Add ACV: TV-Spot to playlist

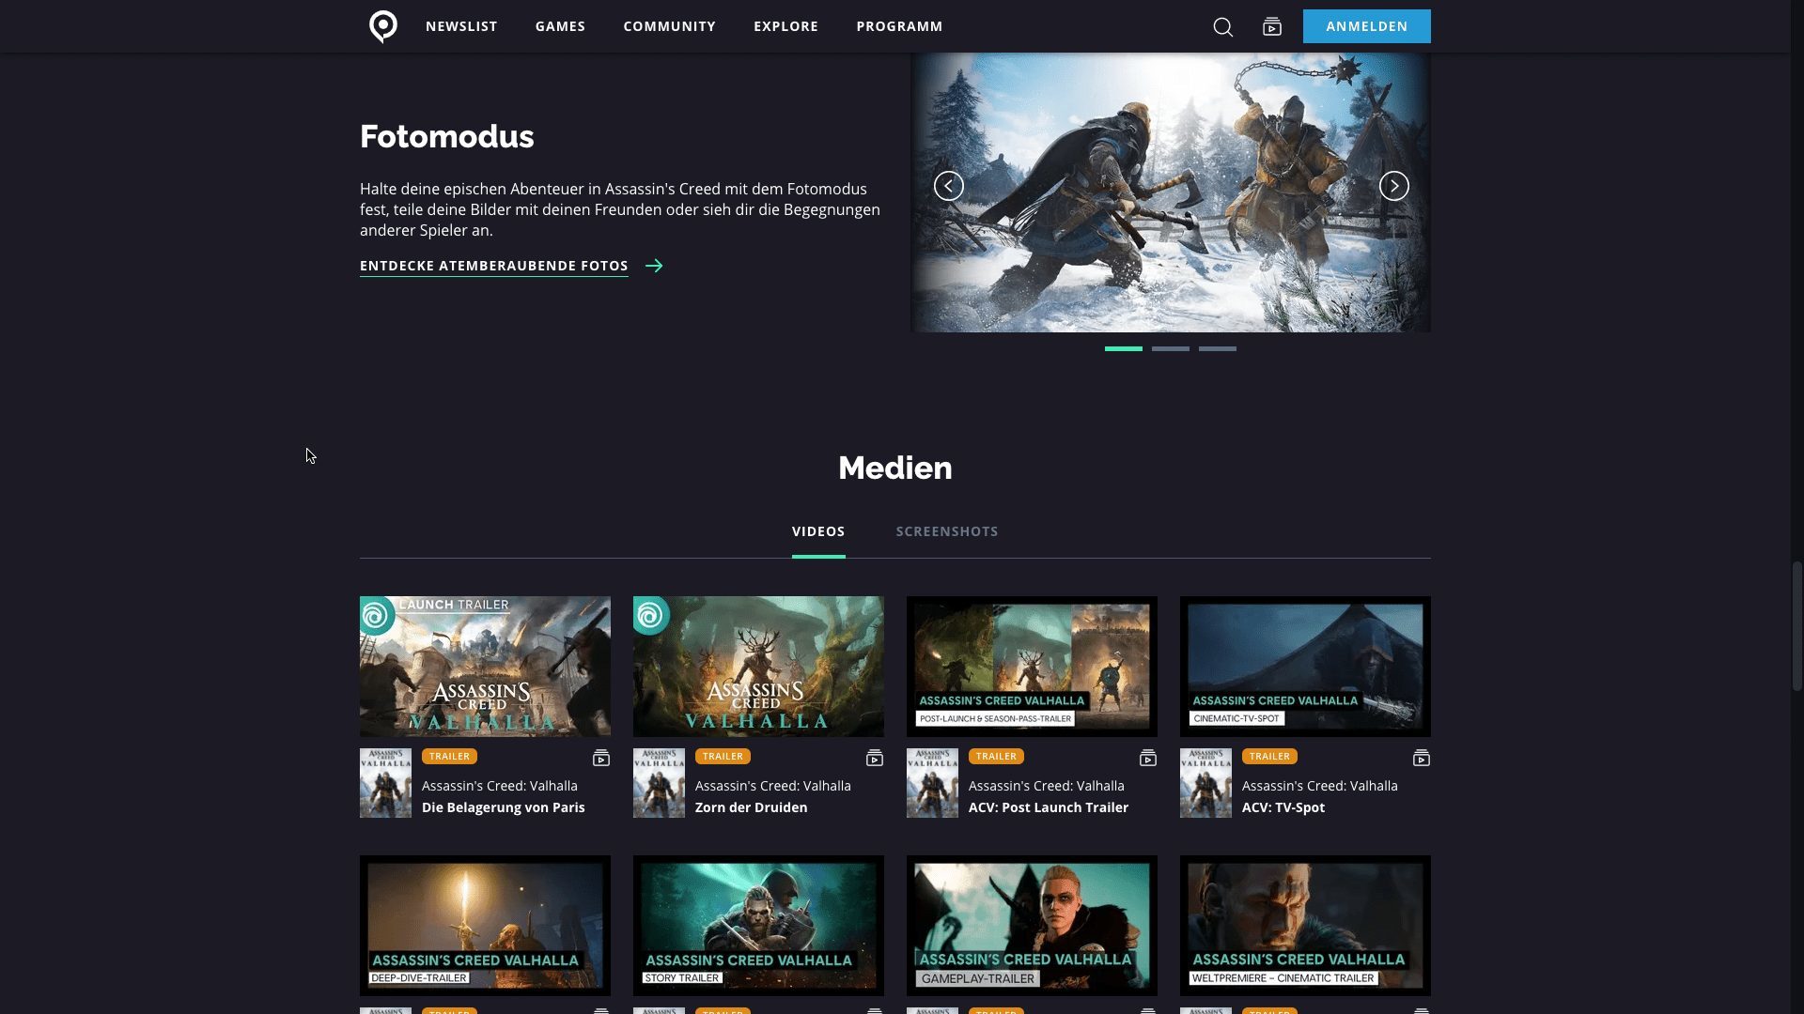1422,758
